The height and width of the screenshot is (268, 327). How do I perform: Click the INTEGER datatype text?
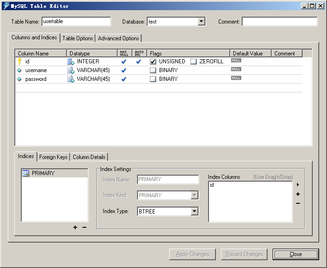pos(88,61)
